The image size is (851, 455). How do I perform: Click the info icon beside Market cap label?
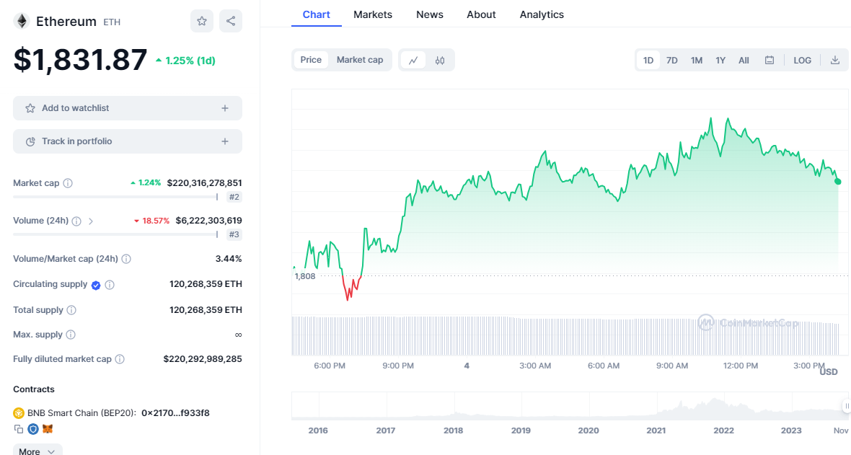68,183
